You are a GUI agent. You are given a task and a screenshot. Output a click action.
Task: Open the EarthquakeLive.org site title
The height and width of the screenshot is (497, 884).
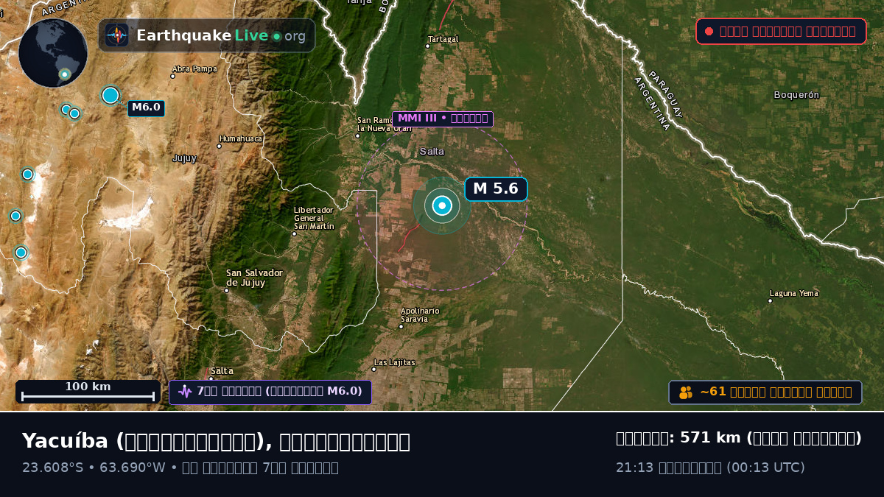221,35
